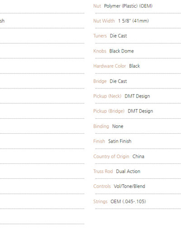
Task: Select the Vol/Tone/Blend value
Action: [x=129, y=186]
